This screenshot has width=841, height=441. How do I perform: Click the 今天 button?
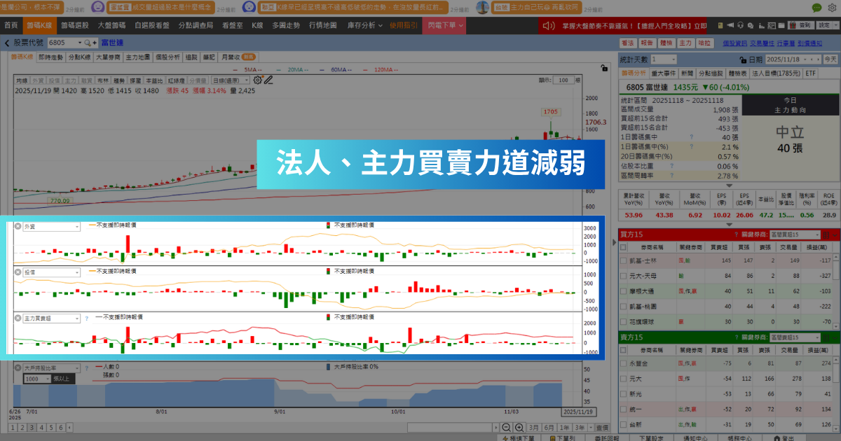coord(830,59)
